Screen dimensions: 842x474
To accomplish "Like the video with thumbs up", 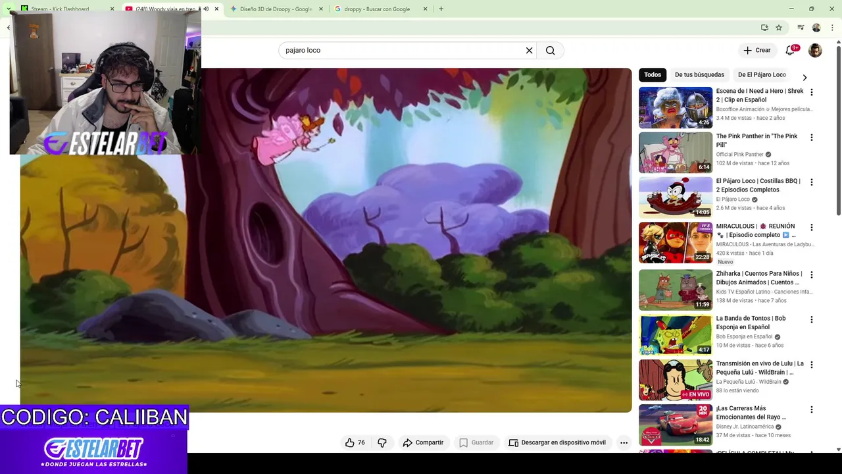I will [x=355, y=442].
